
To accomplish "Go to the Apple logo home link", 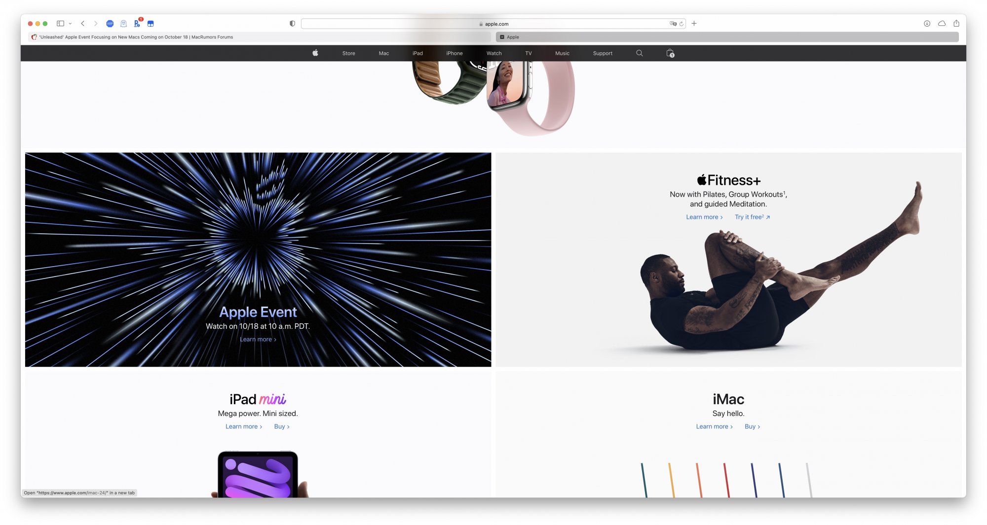I will [x=315, y=53].
